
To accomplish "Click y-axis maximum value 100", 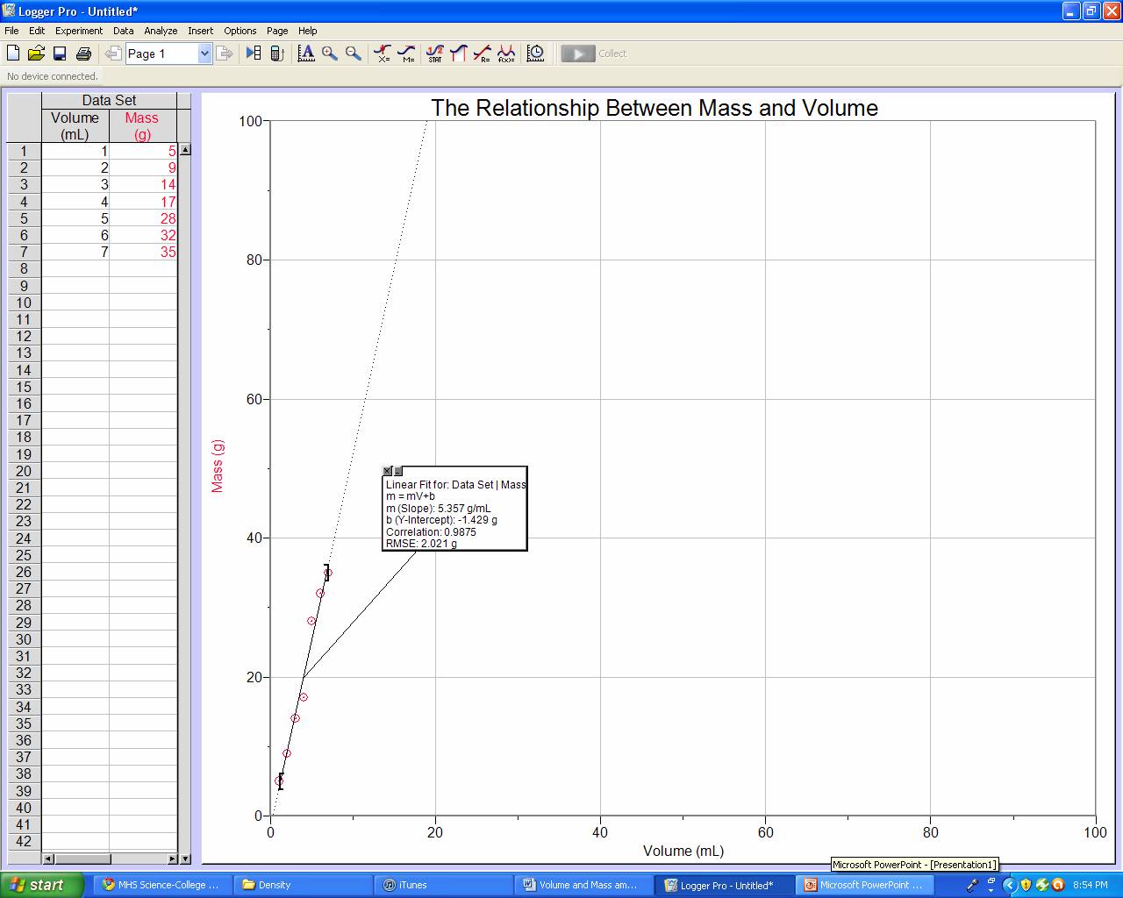I will click(251, 121).
